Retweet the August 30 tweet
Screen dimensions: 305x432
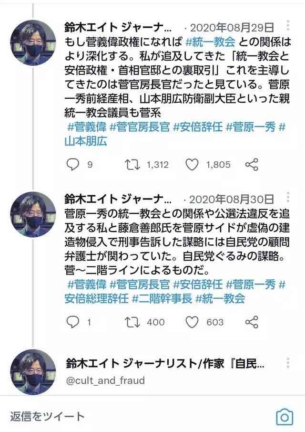coord(132,322)
